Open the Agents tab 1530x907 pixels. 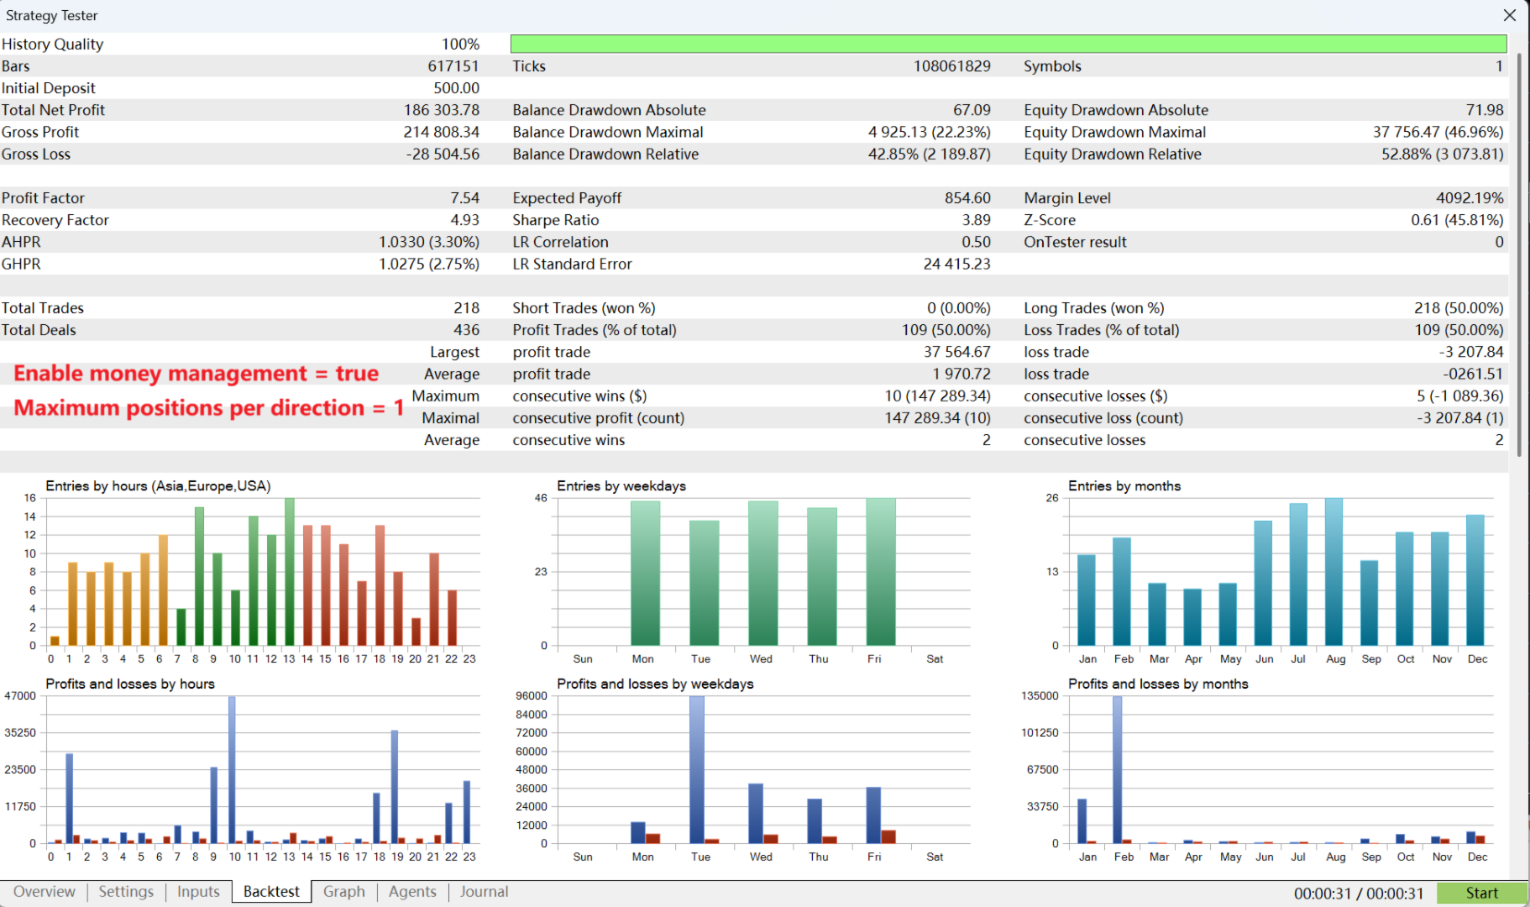(412, 892)
